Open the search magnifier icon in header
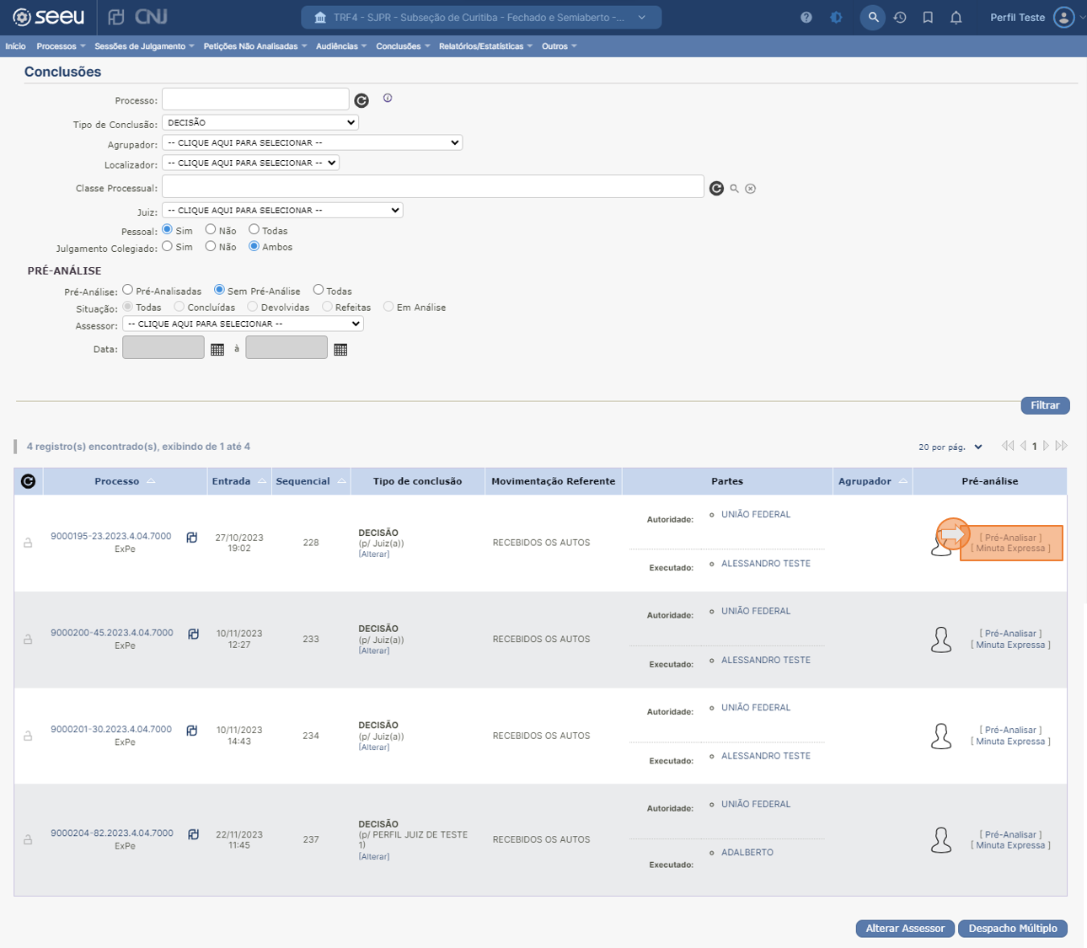The image size is (1087, 948). click(x=873, y=17)
